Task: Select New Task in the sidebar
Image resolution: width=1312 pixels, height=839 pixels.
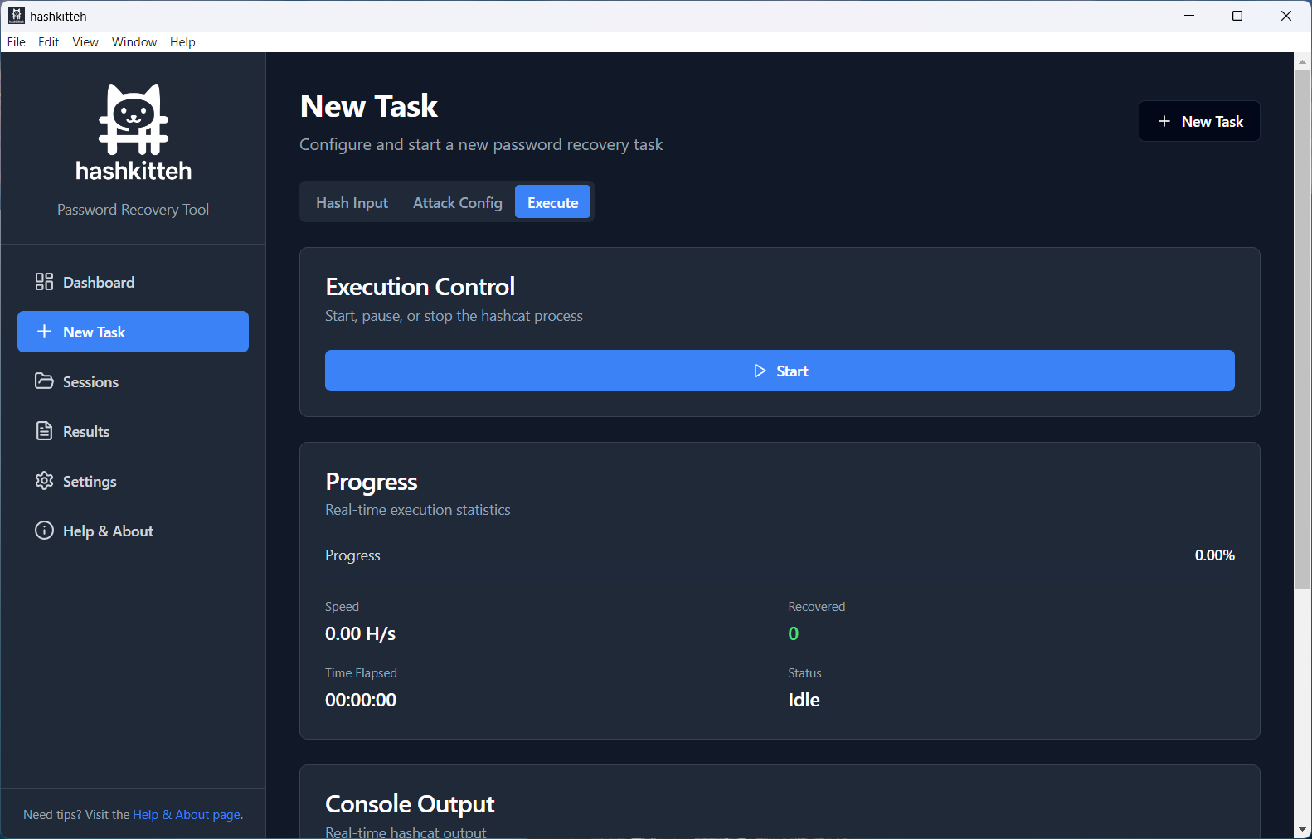Action: click(x=133, y=332)
